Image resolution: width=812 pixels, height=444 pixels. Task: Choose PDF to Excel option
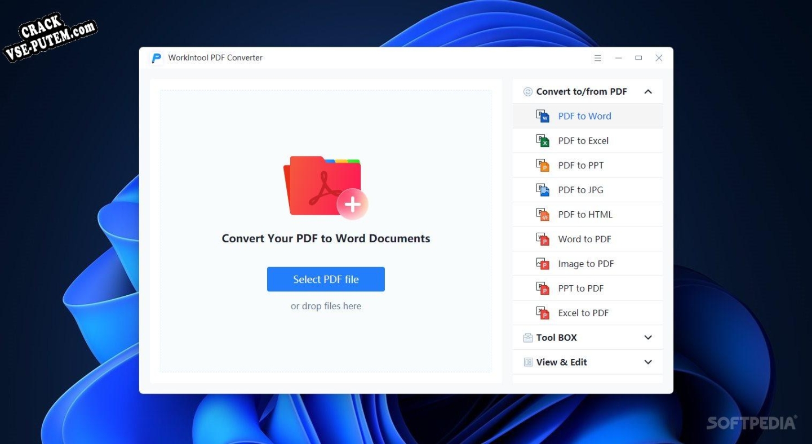click(588, 141)
